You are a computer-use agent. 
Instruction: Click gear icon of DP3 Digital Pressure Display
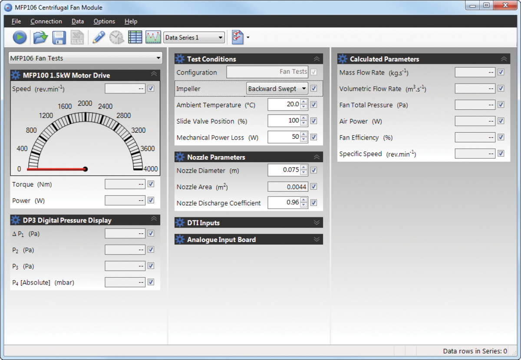(x=16, y=220)
